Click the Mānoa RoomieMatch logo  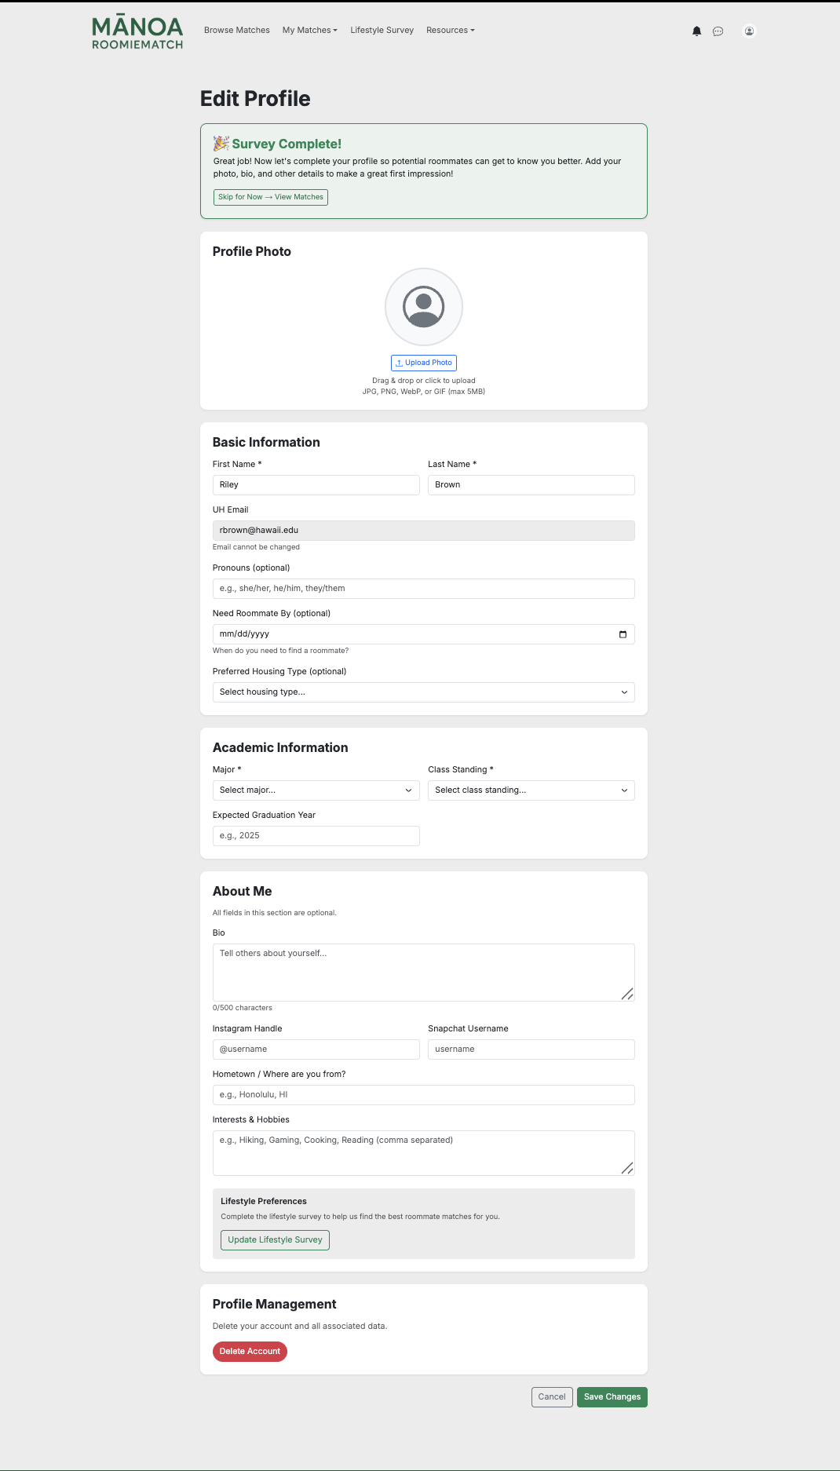(x=137, y=33)
